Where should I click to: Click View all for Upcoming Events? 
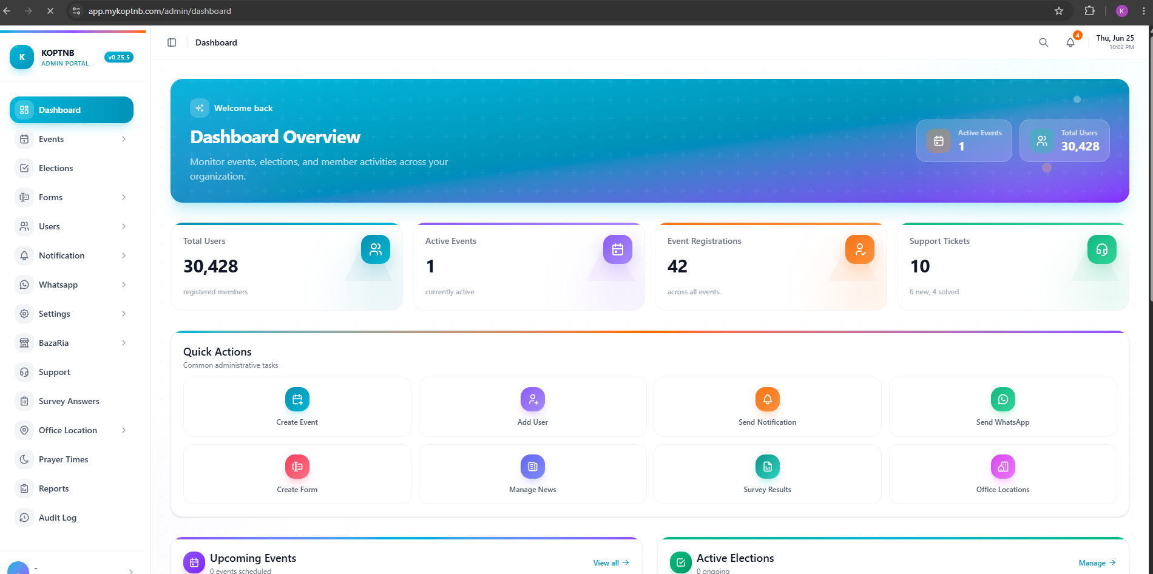tap(611, 563)
